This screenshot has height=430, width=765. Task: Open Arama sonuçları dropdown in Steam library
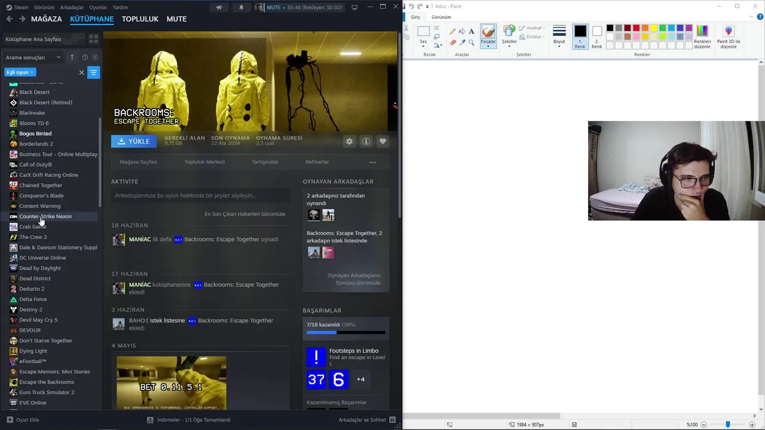pos(33,57)
